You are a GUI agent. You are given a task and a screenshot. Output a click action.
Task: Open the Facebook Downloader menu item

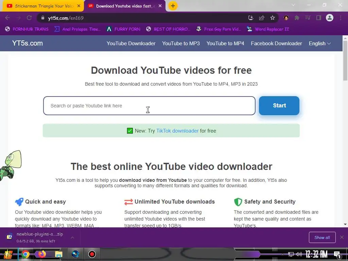[276, 43]
